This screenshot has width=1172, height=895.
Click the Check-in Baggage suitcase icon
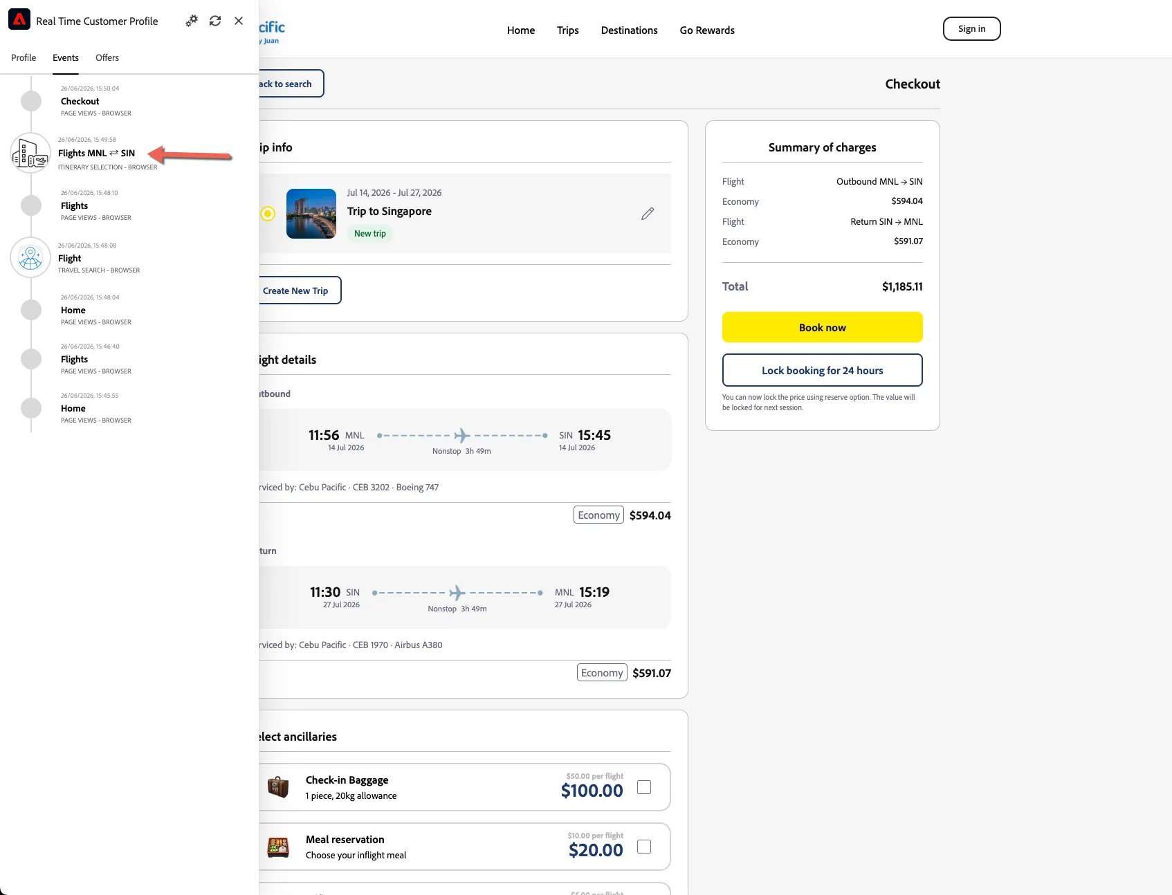278,786
